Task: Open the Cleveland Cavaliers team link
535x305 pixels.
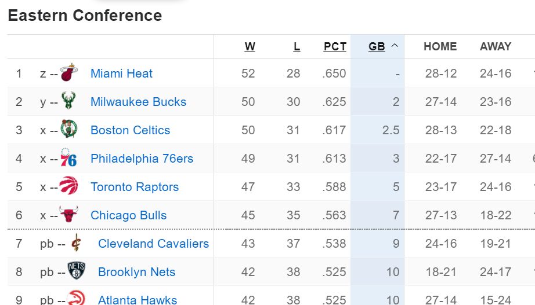Action: coord(153,244)
